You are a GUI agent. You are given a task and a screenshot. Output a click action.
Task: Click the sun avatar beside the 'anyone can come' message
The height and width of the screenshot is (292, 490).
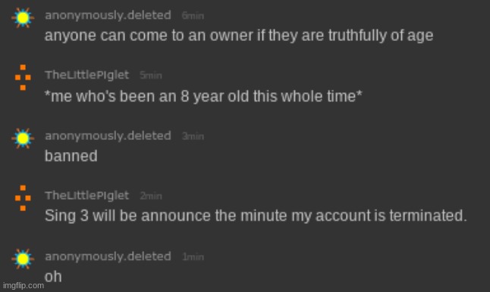click(x=23, y=17)
